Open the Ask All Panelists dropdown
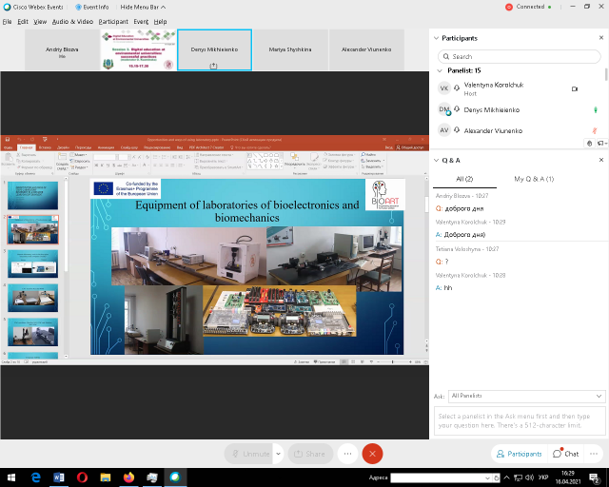The image size is (609, 487). click(526, 396)
